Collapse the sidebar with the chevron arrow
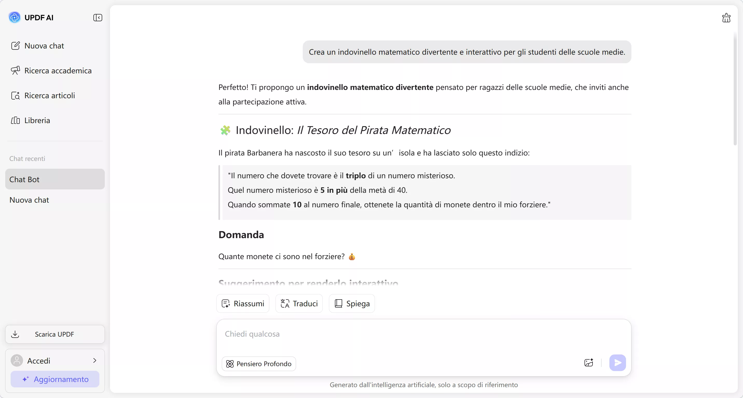 click(x=98, y=18)
